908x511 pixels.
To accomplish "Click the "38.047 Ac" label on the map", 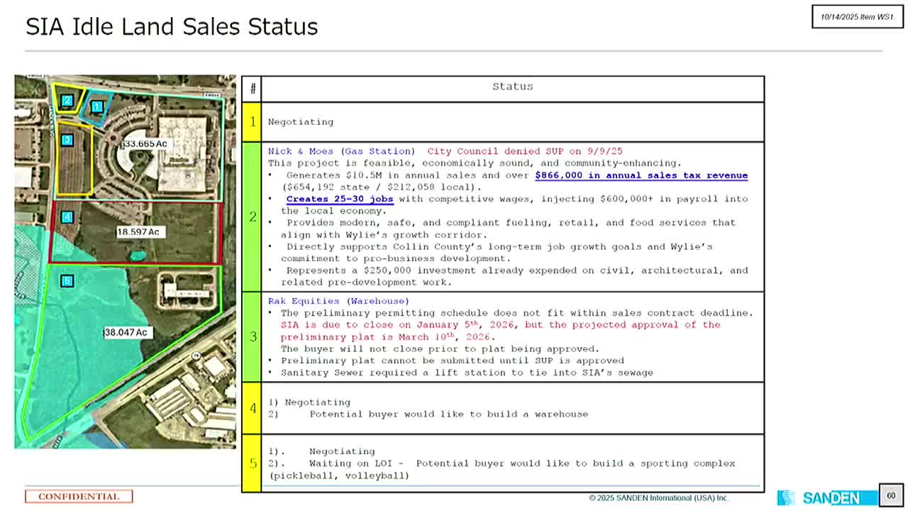I will pos(127,332).
